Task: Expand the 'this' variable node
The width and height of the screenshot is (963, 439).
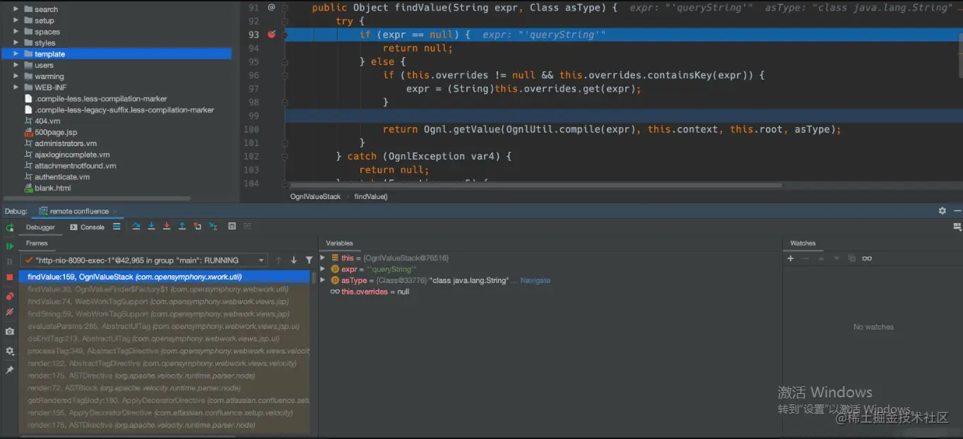Action: [323, 258]
